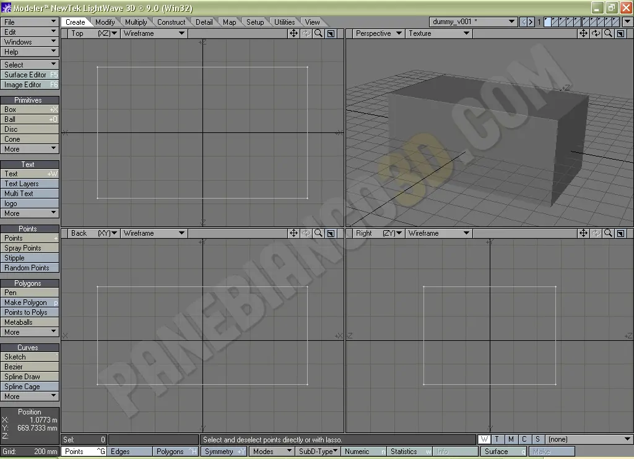Switch to Points selection mode
The height and width of the screenshot is (459, 634).
(84, 452)
